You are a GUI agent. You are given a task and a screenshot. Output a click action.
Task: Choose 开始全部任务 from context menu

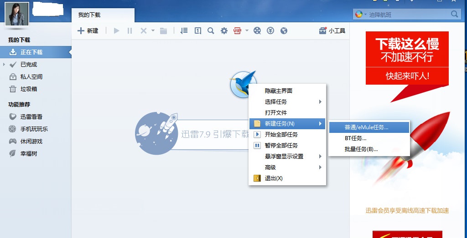[287, 135]
